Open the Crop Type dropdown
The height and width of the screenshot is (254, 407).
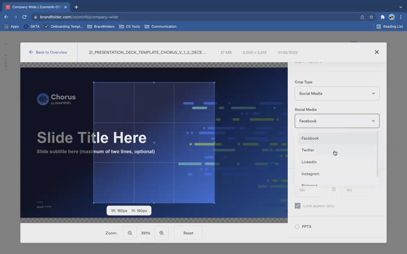[x=337, y=93]
